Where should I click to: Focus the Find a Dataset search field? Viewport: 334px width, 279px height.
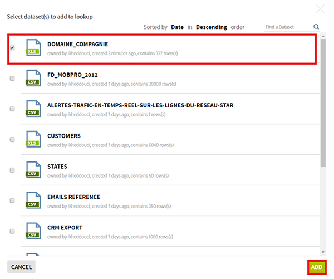287,27
